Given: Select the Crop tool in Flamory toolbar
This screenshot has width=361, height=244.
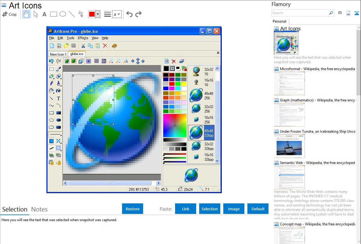Looking at the screenshot, I should coord(9,14).
